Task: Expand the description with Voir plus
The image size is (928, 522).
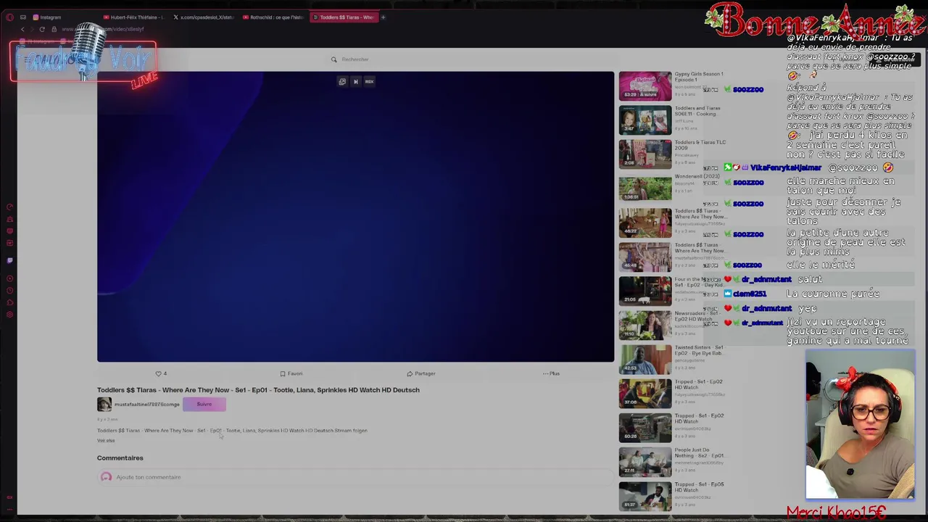Action: coord(106,441)
